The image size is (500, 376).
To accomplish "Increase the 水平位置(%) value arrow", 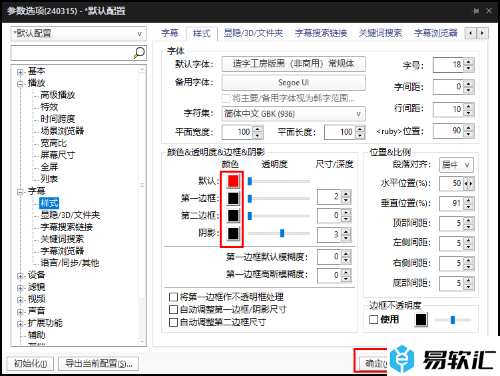I will (x=471, y=183).
